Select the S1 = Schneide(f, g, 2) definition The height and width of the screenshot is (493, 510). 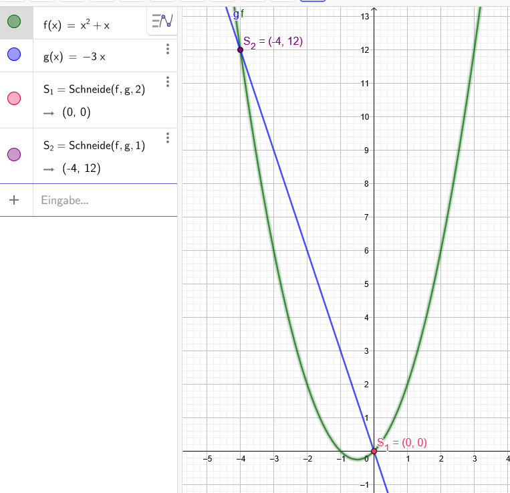[x=94, y=90]
